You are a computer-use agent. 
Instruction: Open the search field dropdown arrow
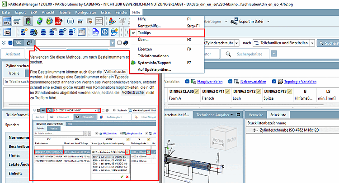pos(113,43)
